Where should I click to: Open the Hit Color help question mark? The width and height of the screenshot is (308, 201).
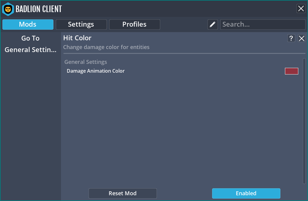291,38
